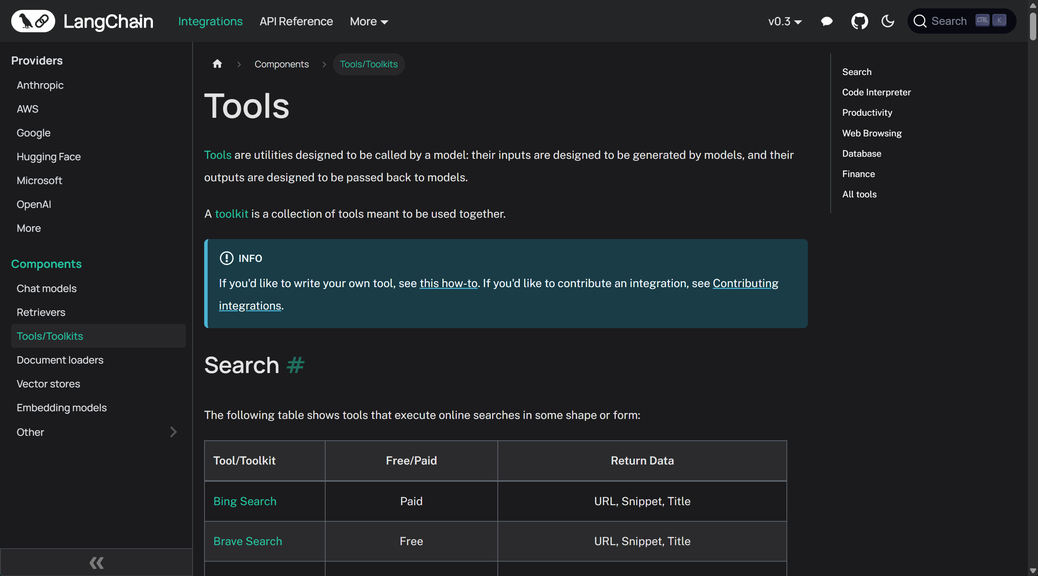Select AWS in Providers sidebar
This screenshot has height=576, width=1038.
click(27, 109)
